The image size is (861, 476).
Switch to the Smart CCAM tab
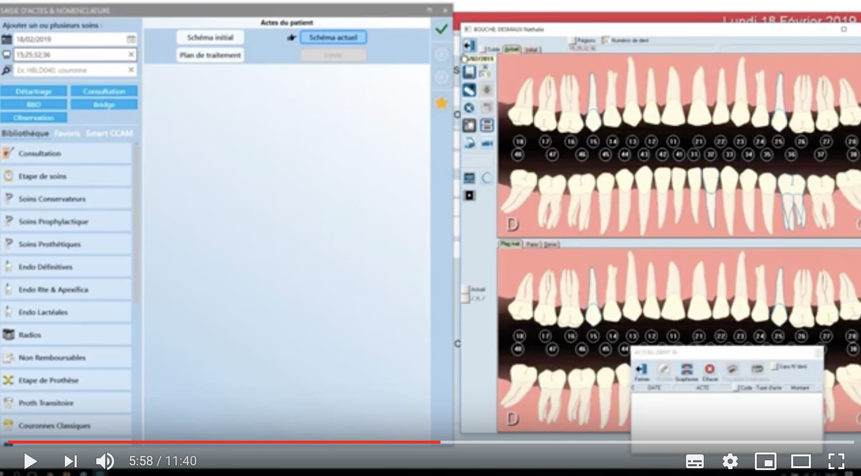[109, 133]
